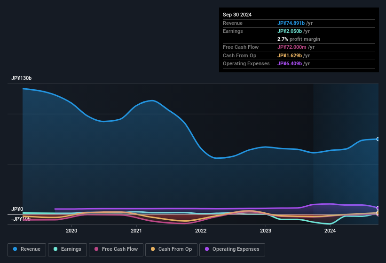Click the JP¥130b y-axis label
The height and width of the screenshot is (263, 386).
click(22, 78)
